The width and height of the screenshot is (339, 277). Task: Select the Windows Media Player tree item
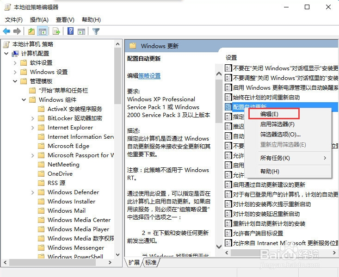point(78,229)
